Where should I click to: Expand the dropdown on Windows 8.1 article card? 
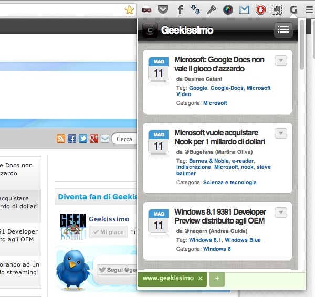coord(281,213)
